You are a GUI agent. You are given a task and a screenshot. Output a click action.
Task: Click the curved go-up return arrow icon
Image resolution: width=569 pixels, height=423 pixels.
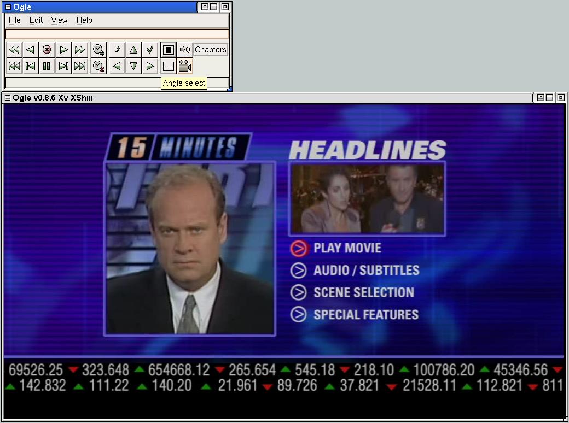pyautogui.click(x=117, y=50)
